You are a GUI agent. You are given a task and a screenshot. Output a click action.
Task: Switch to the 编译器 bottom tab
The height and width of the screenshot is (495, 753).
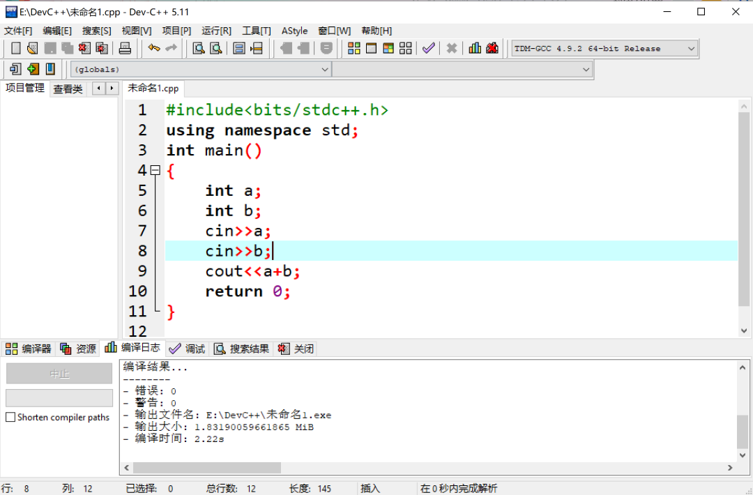click(x=29, y=349)
